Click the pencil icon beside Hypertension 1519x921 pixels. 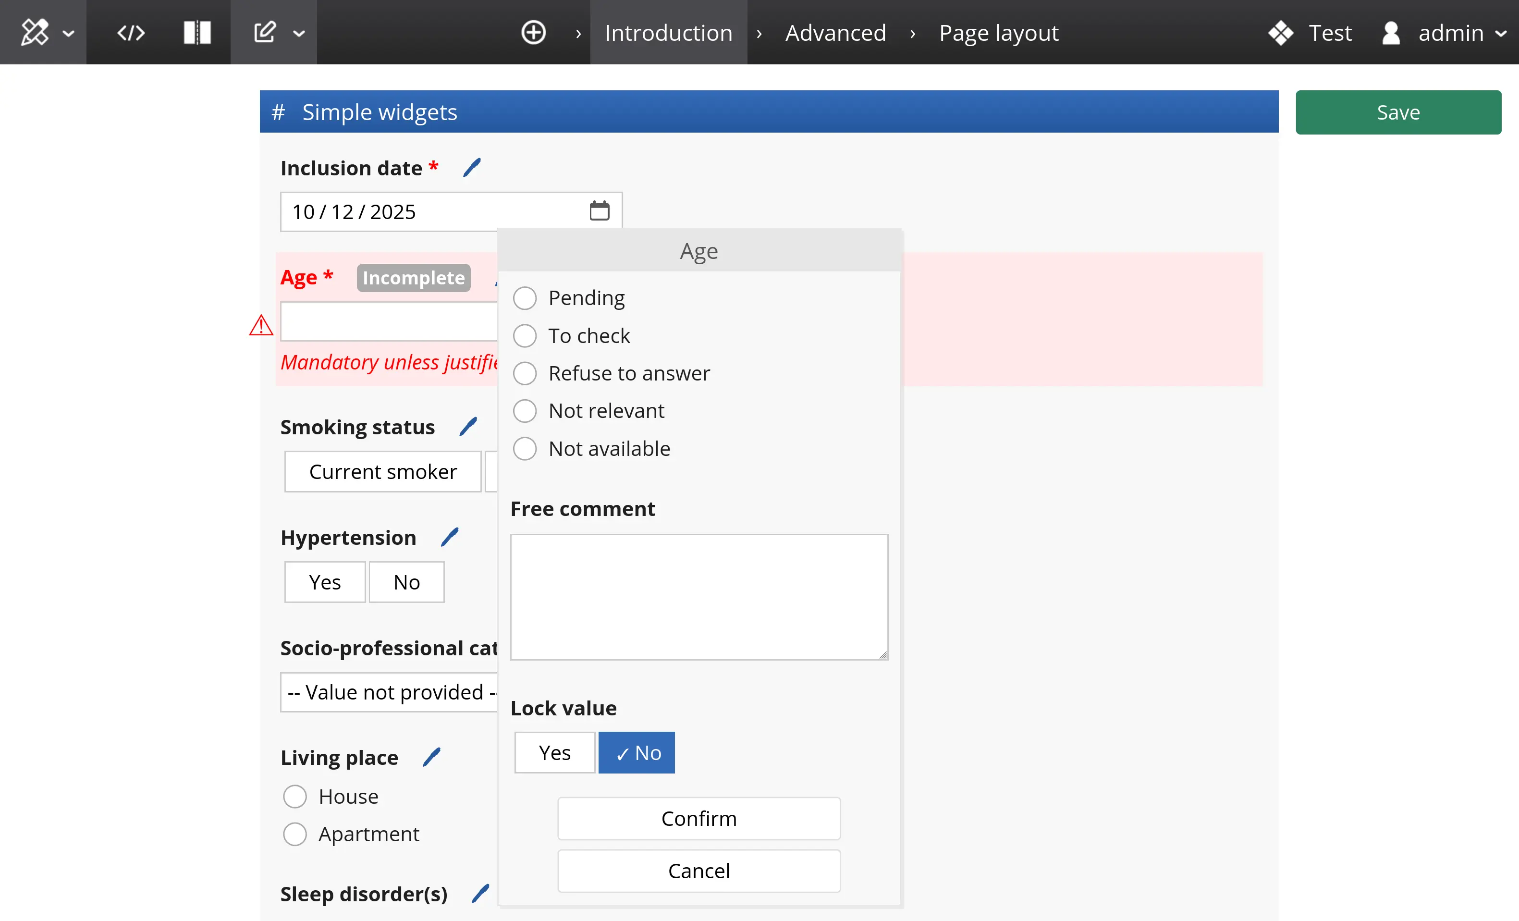450,537
